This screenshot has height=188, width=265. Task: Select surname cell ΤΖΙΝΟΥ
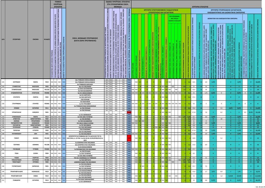pos(16,138)
